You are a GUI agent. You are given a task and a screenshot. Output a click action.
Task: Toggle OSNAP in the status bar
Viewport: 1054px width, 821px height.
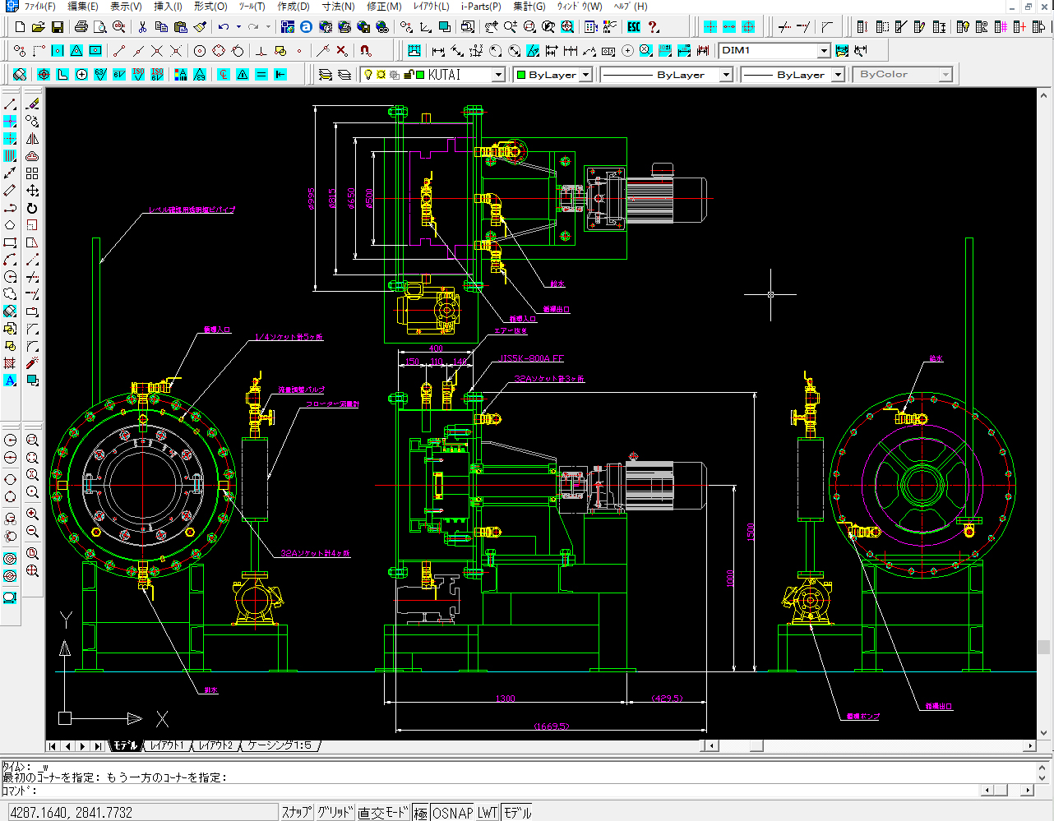click(453, 812)
